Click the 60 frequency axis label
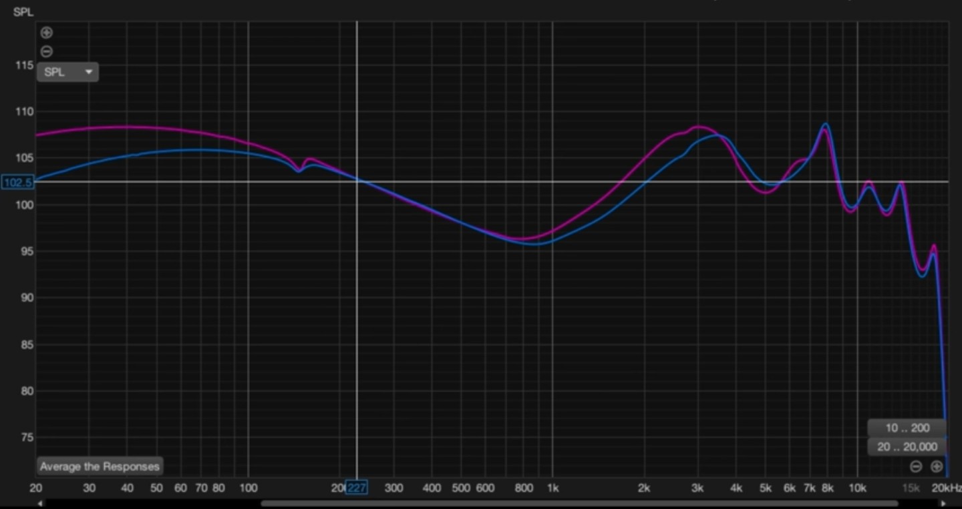 181,488
